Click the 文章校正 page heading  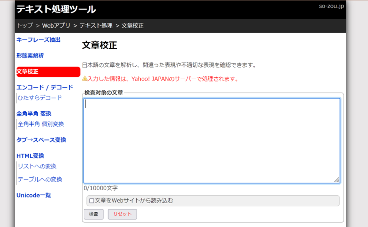(x=99, y=45)
